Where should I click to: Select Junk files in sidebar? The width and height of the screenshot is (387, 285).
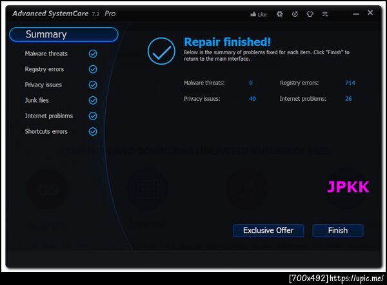click(37, 100)
